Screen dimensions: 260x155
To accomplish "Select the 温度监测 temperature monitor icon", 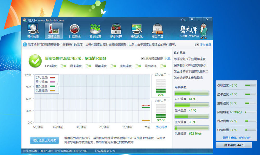I will 54,31.
